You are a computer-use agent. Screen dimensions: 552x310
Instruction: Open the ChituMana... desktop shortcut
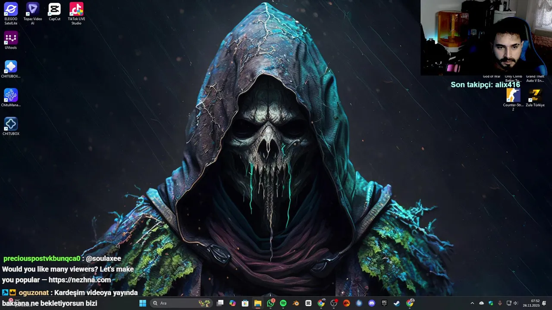(11, 98)
